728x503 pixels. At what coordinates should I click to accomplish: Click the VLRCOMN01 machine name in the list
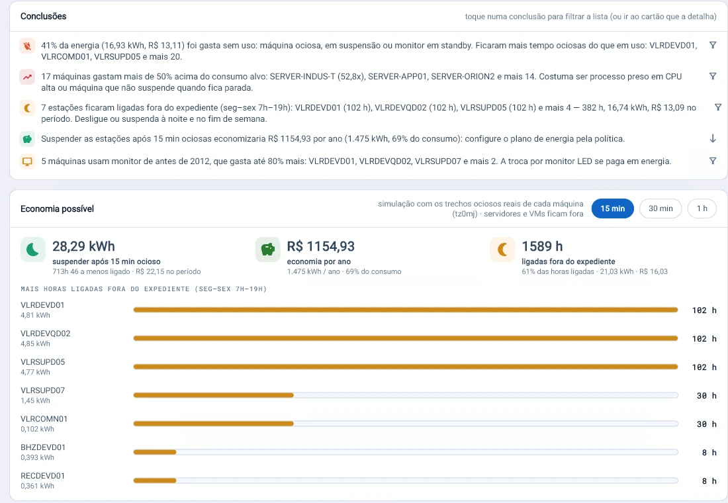pos(44,419)
